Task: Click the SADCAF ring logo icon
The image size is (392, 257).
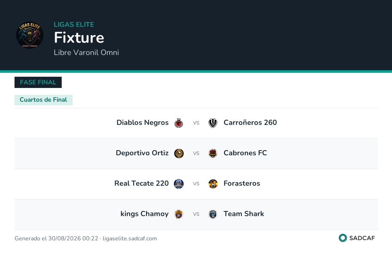Action: point(343,238)
